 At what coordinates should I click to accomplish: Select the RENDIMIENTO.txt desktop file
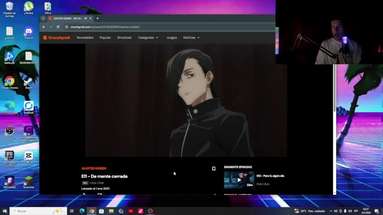click(28, 58)
